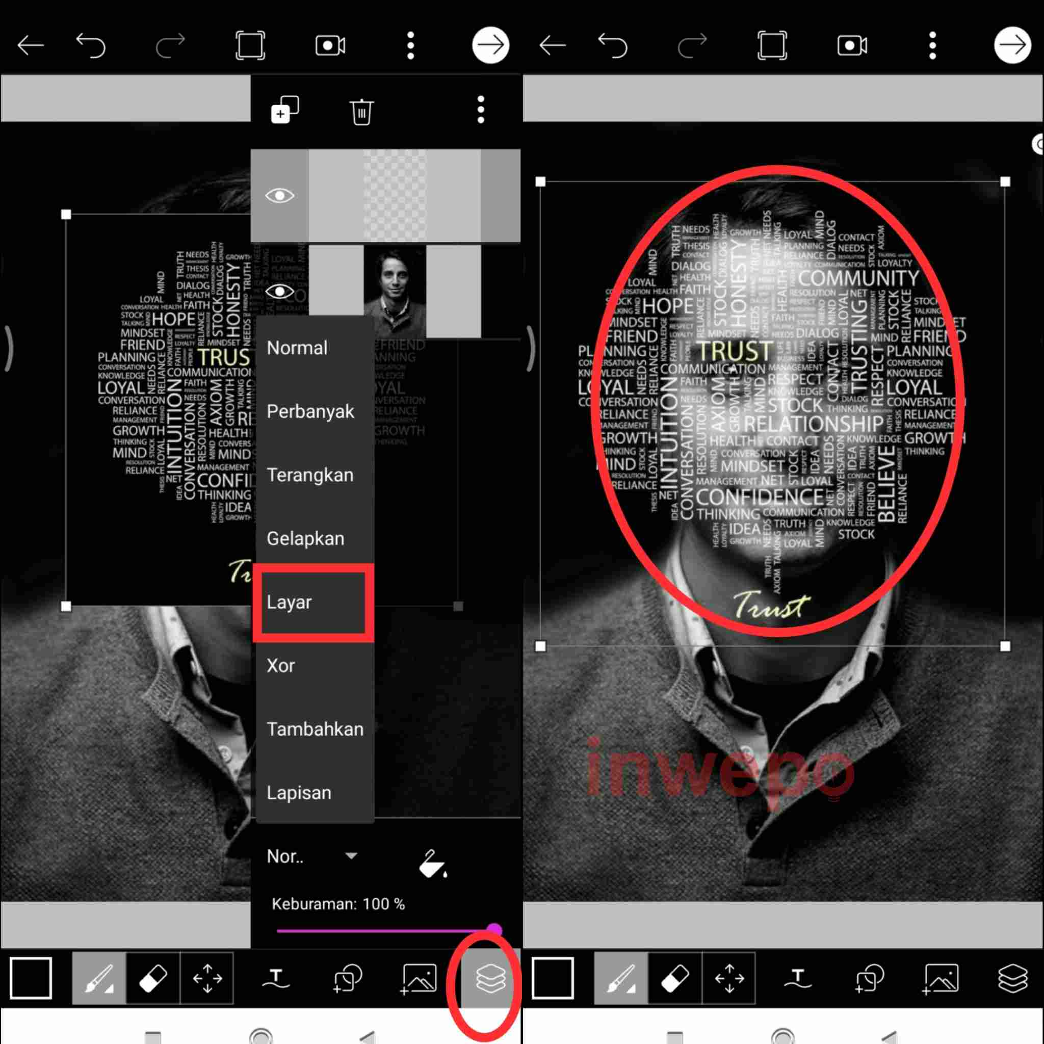Click the add new layer icon

[284, 110]
